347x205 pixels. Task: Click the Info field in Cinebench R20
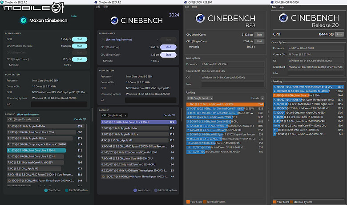coord(315,73)
